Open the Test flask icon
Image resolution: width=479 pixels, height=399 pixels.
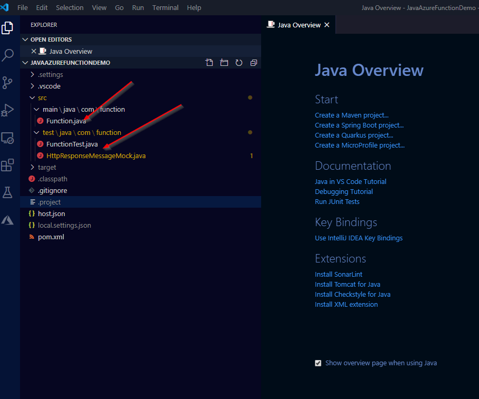(x=7, y=192)
